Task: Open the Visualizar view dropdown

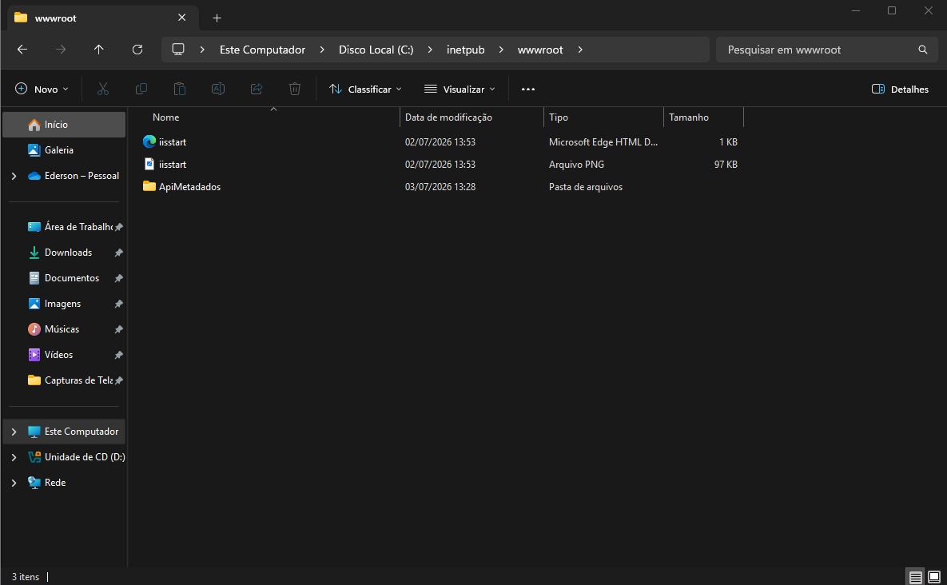Action: [460, 90]
